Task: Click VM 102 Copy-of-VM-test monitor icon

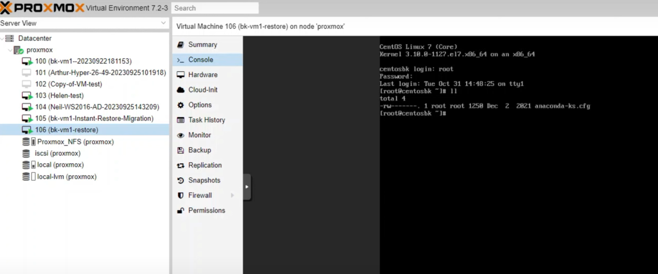Action: 27,84
